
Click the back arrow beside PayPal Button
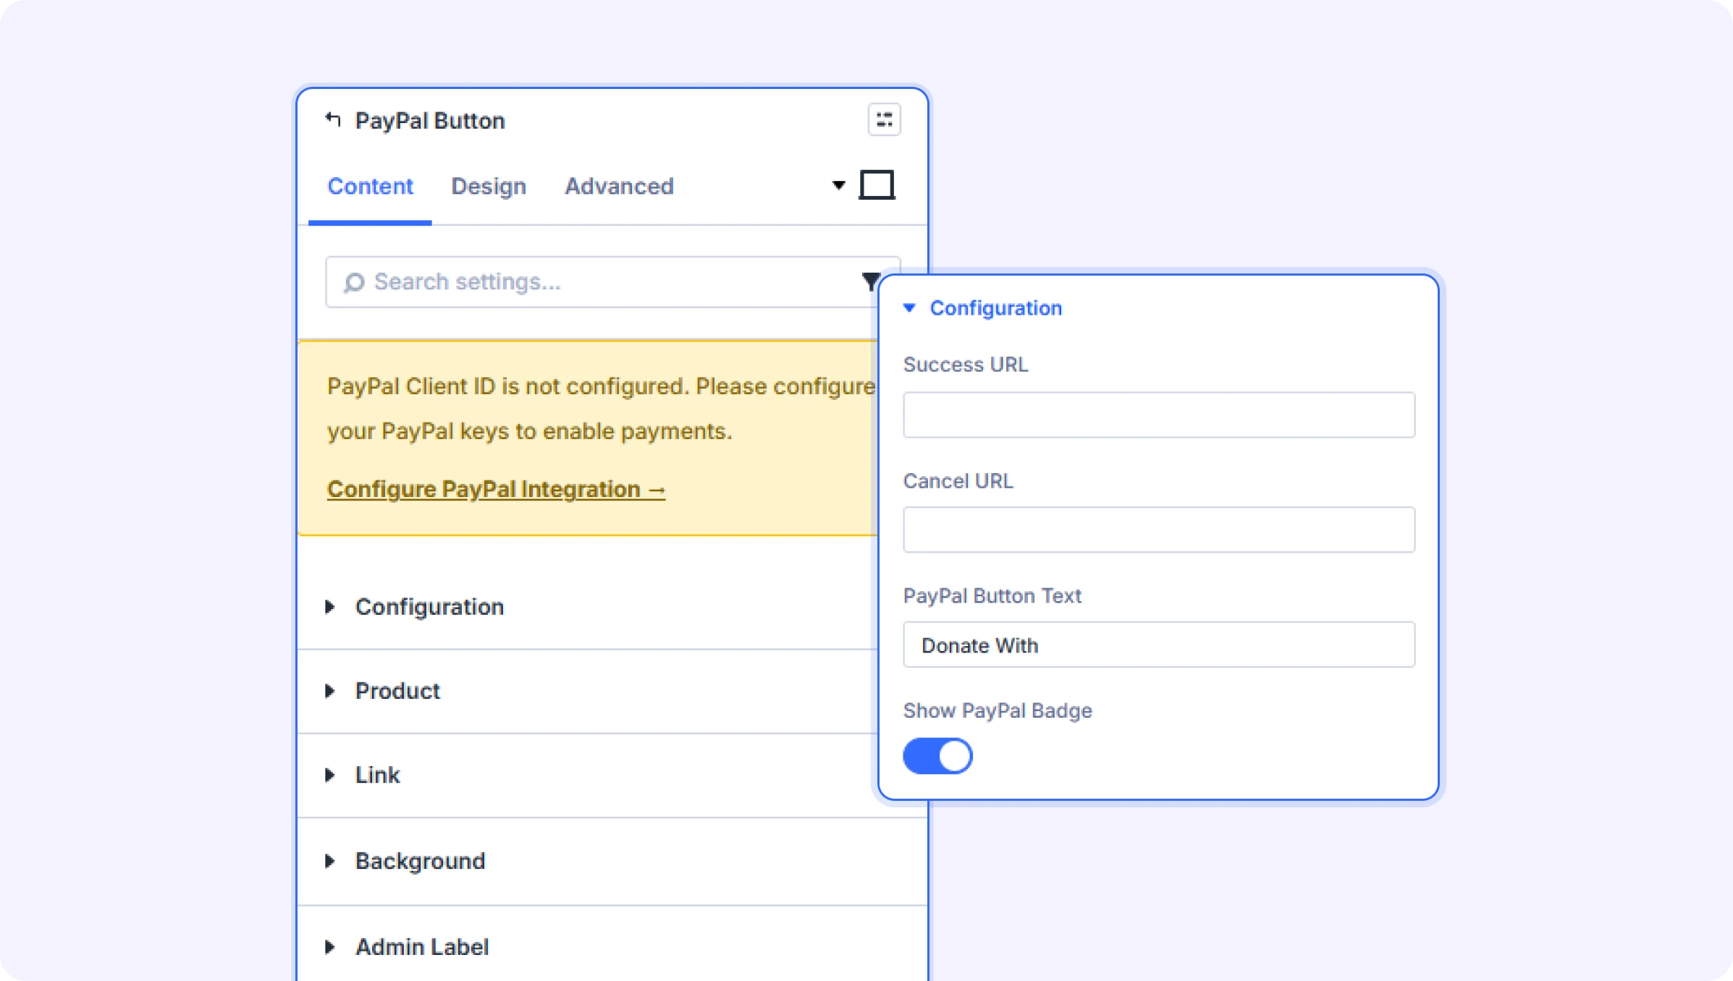(x=333, y=119)
